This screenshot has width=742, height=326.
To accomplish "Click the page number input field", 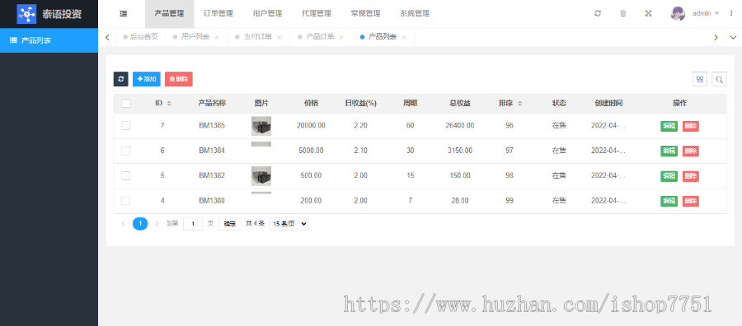I will tap(193, 224).
